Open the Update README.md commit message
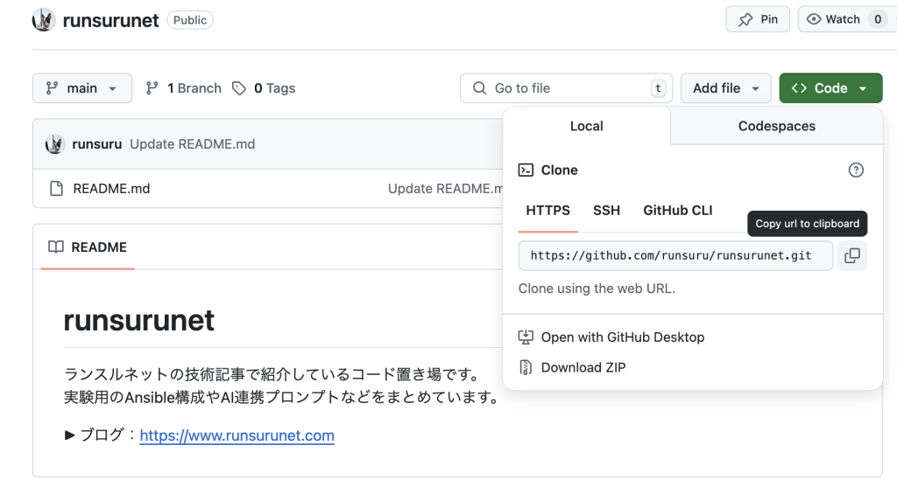 click(x=192, y=144)
